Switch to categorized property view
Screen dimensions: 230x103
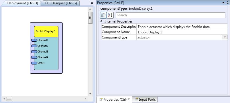[103, 15]
